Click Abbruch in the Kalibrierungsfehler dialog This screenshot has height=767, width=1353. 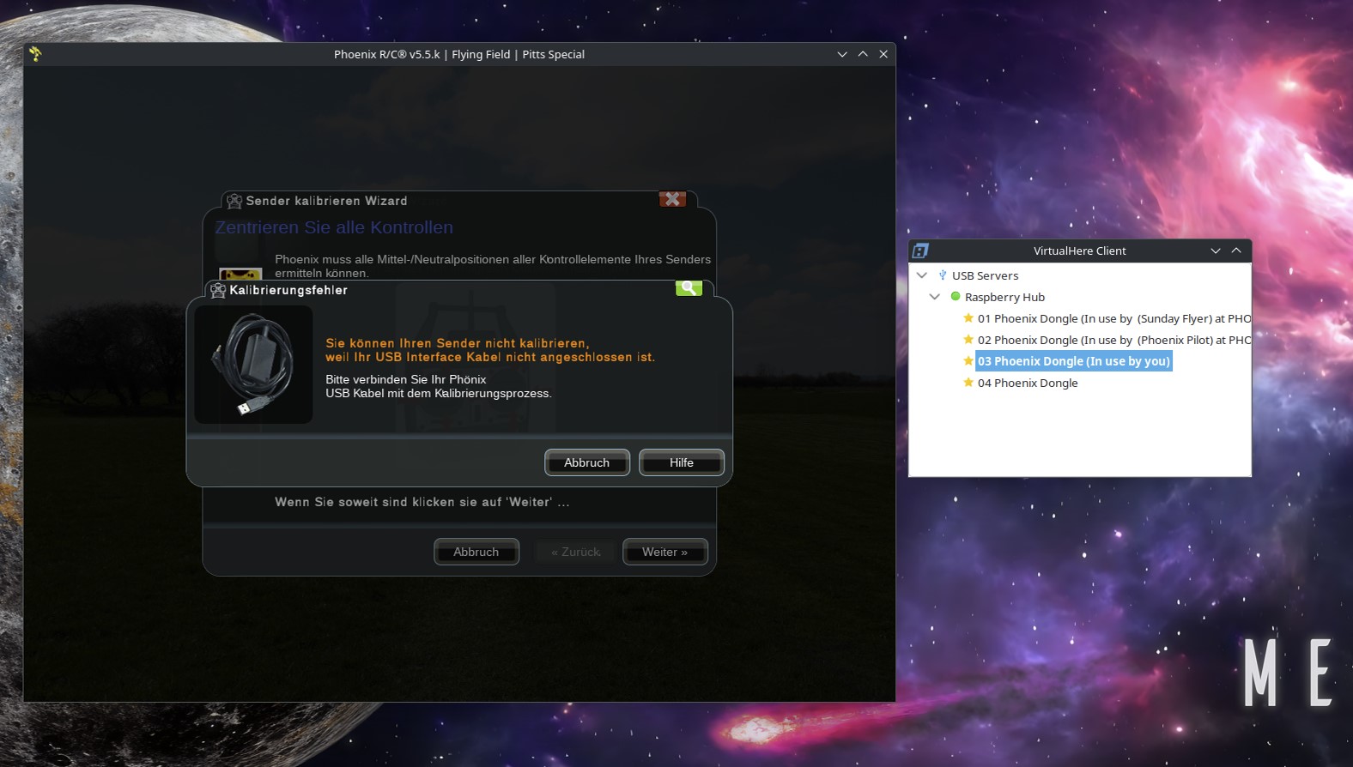pos(587,462)
